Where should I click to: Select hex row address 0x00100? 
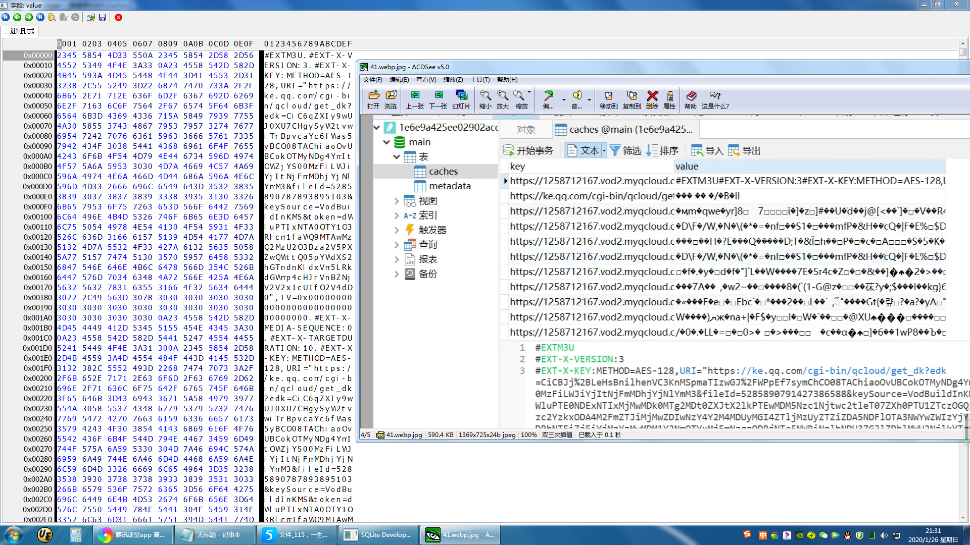point(37,216)
